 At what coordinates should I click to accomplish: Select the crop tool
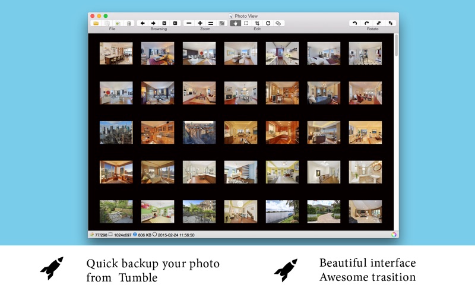pyautogui.click(x=257, y=23)
